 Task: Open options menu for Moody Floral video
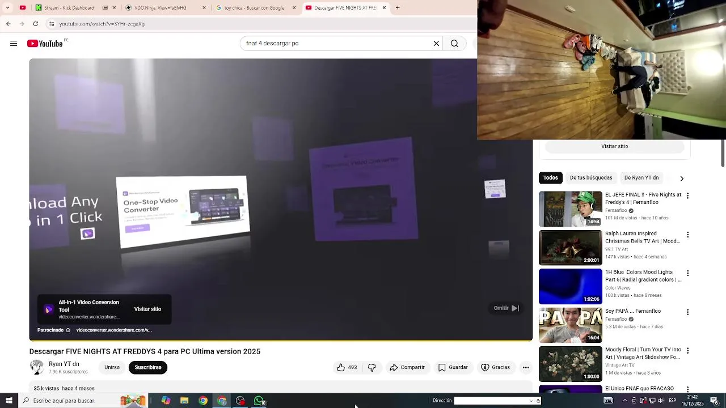tap(687, 351)
